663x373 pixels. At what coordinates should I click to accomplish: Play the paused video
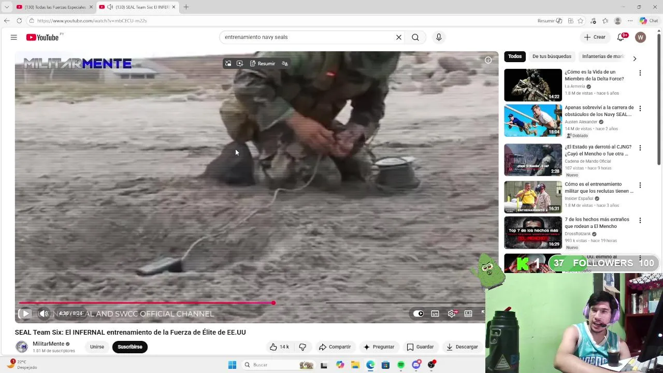pos(25,313)
